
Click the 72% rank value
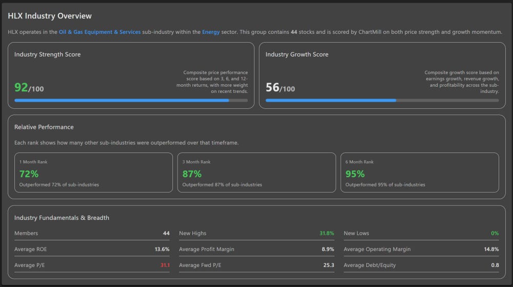[29, 174]
